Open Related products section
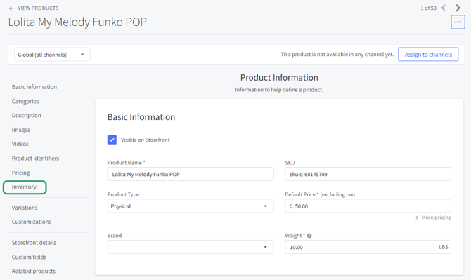The width and height of the screenshot is (471, 280). [34, 272]
